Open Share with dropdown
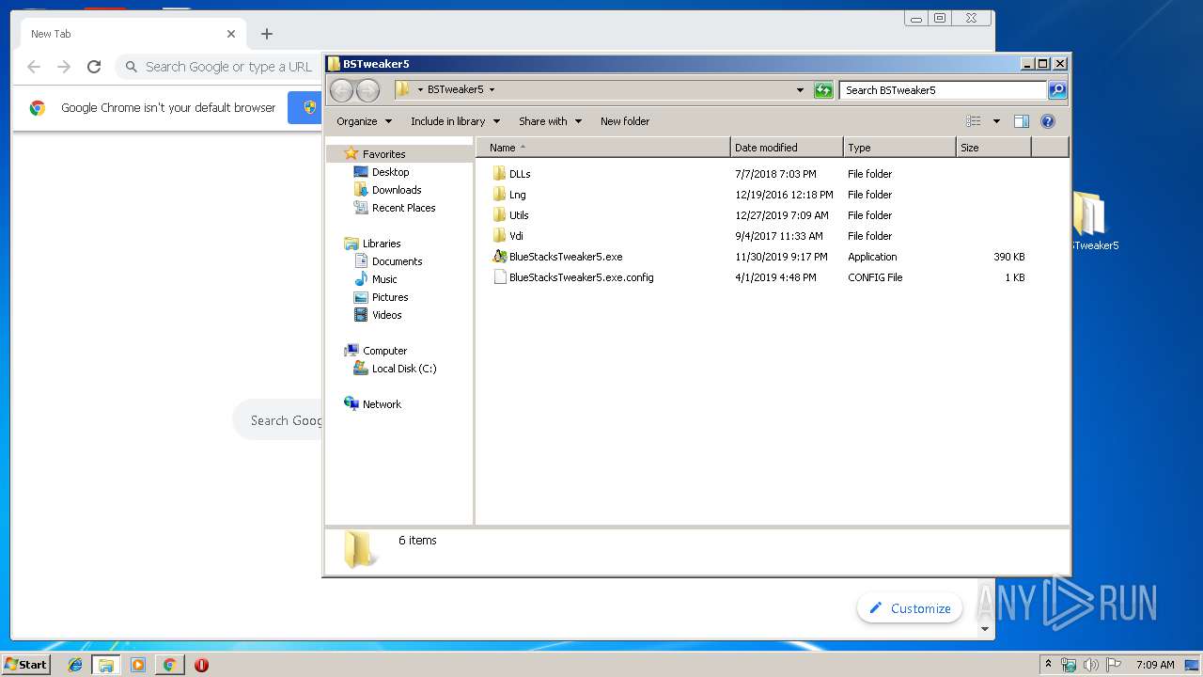The width and height of the screenshot is (1203, 677). point(551,121)
